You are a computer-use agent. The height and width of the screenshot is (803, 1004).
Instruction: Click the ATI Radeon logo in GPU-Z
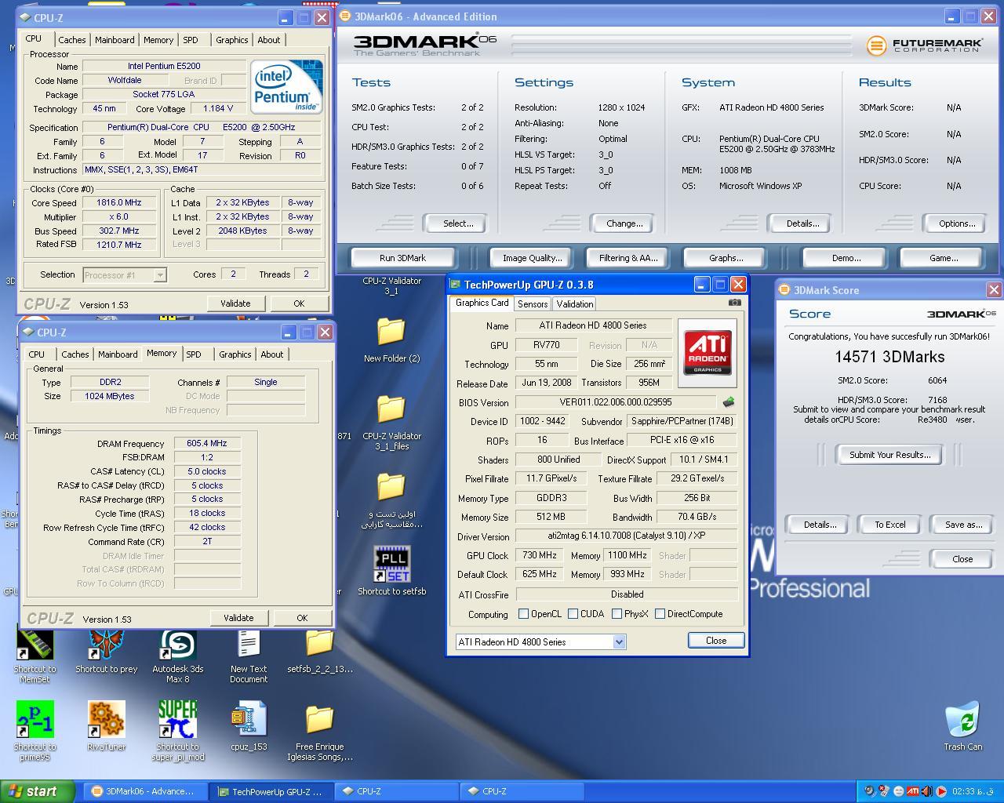click(x=708, y=352)
